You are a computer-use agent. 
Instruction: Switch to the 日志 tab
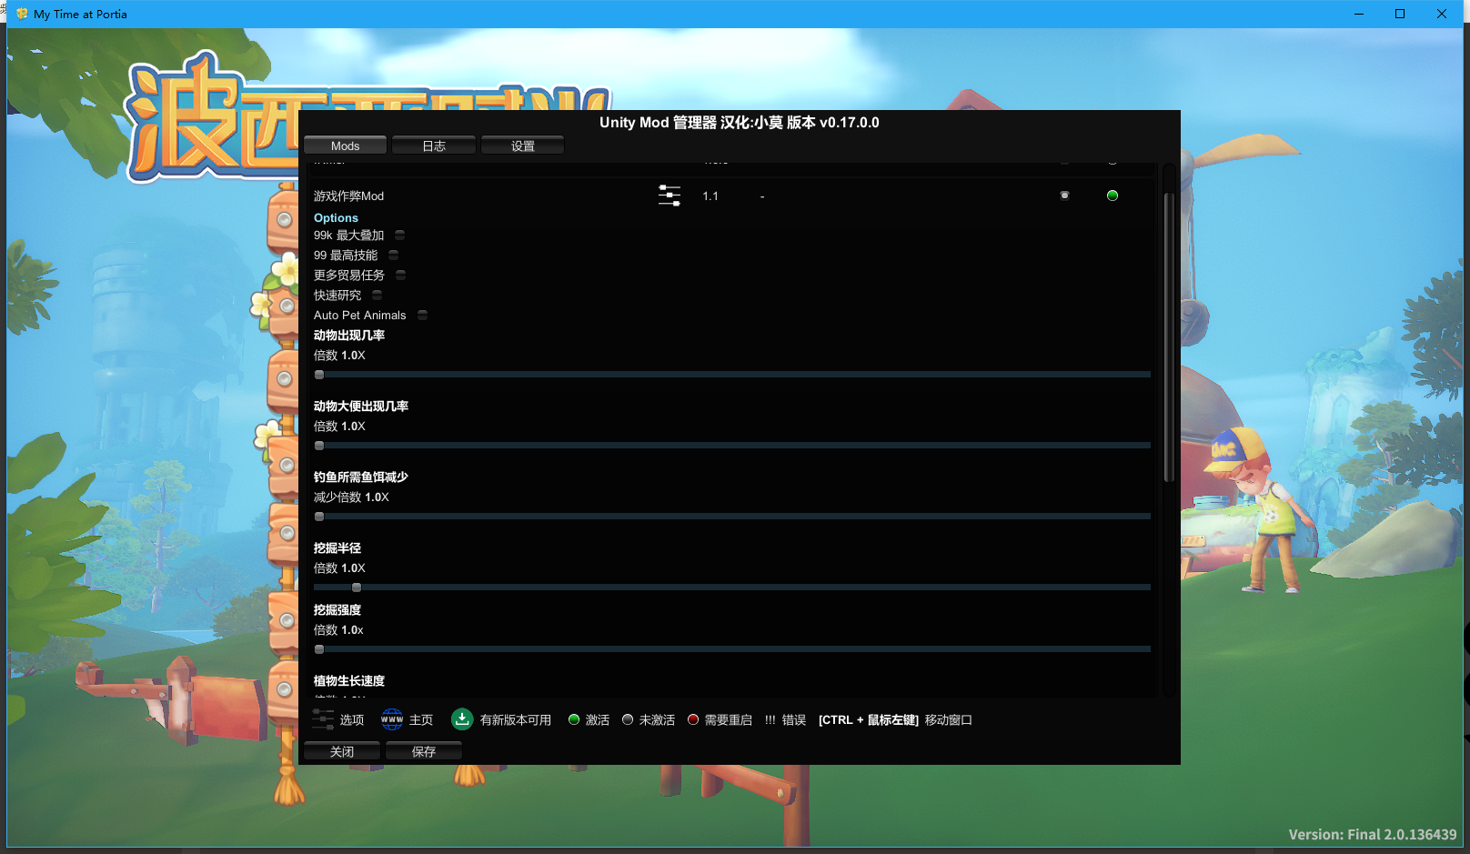click(434, 146)
